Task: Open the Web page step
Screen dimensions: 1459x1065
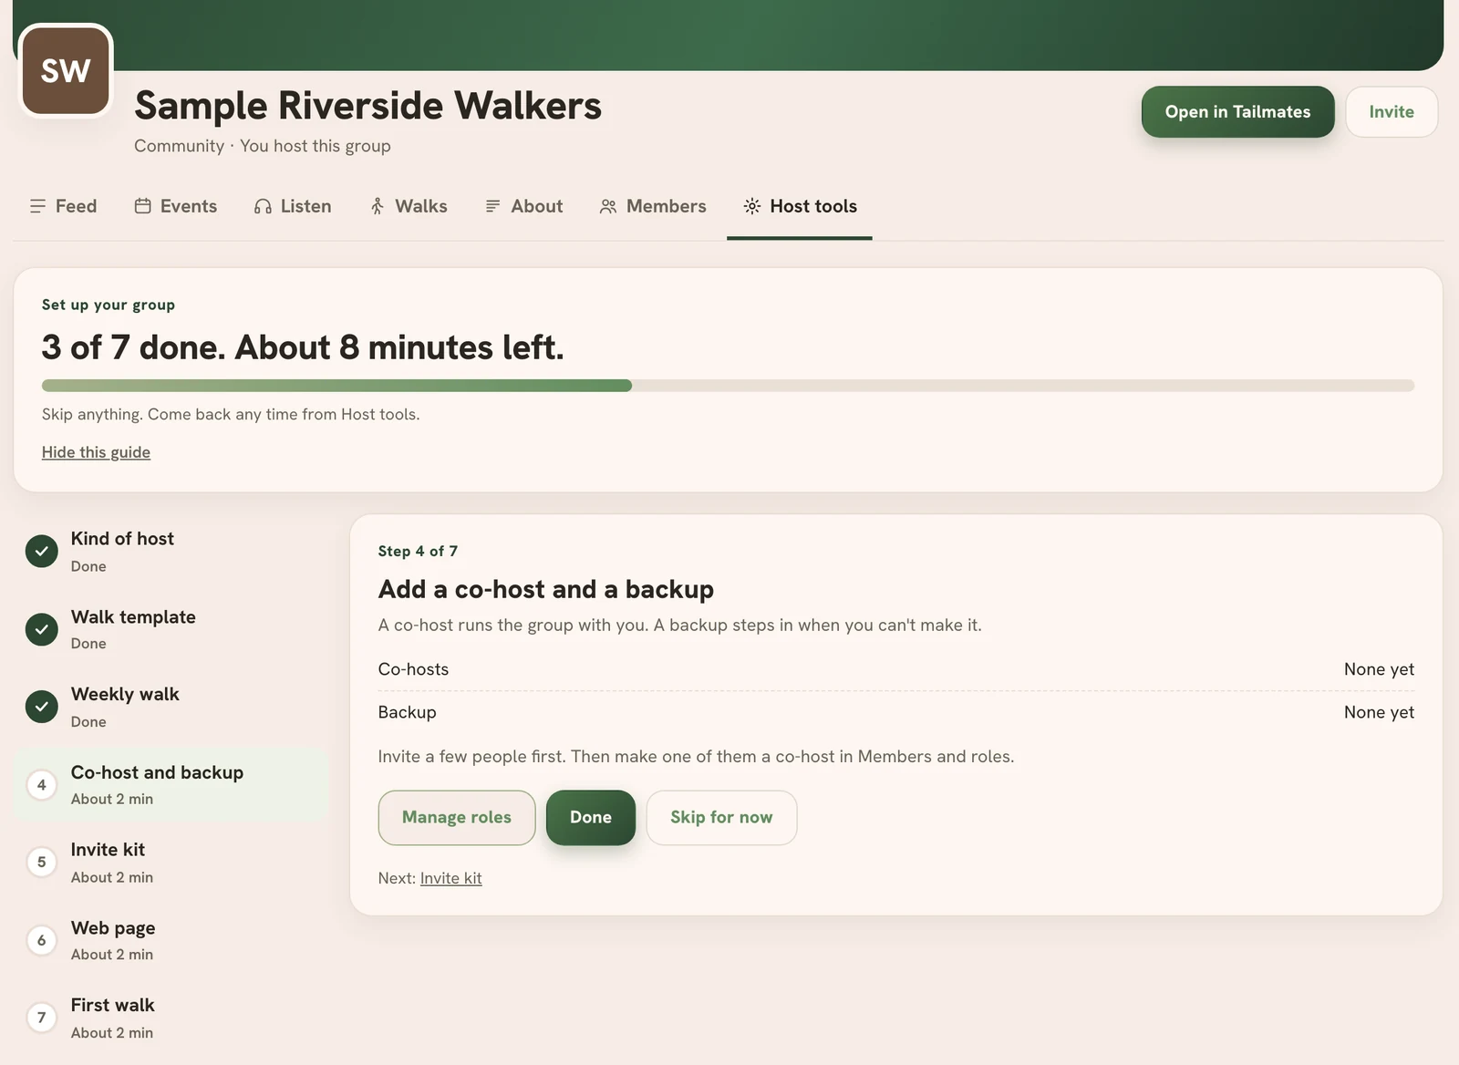Action: click(171, 940)
